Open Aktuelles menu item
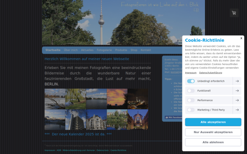 (x=87, y=50)
